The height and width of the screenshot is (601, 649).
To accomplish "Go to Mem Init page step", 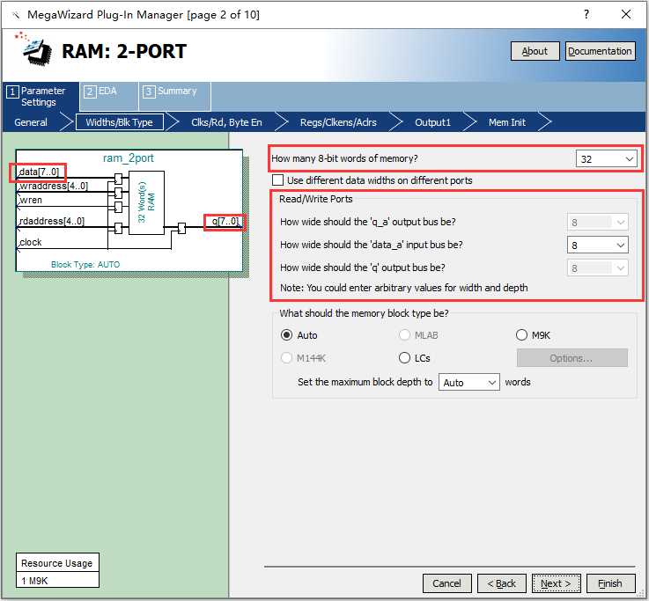I will [x=507, y=122].
